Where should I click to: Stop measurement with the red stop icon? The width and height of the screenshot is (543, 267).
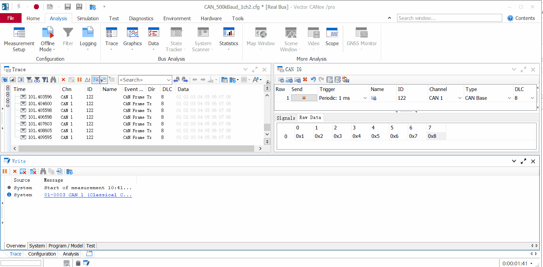click(x=36, y=7)
